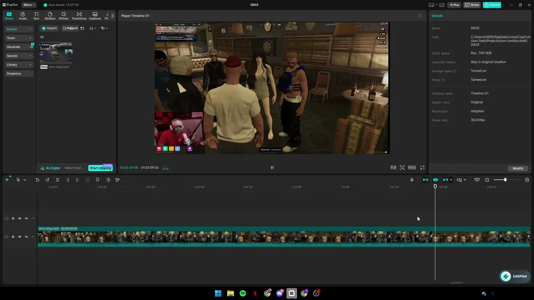Open the Effects panel
Viewport: 534px width, 300px height.
point(63,16)
